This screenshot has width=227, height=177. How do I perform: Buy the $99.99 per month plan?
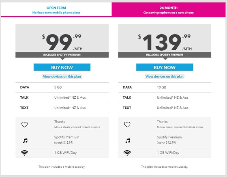pos(62,67)
